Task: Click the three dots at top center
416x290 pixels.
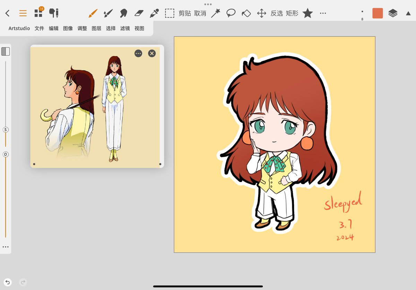Action: (x=208, y=4)
